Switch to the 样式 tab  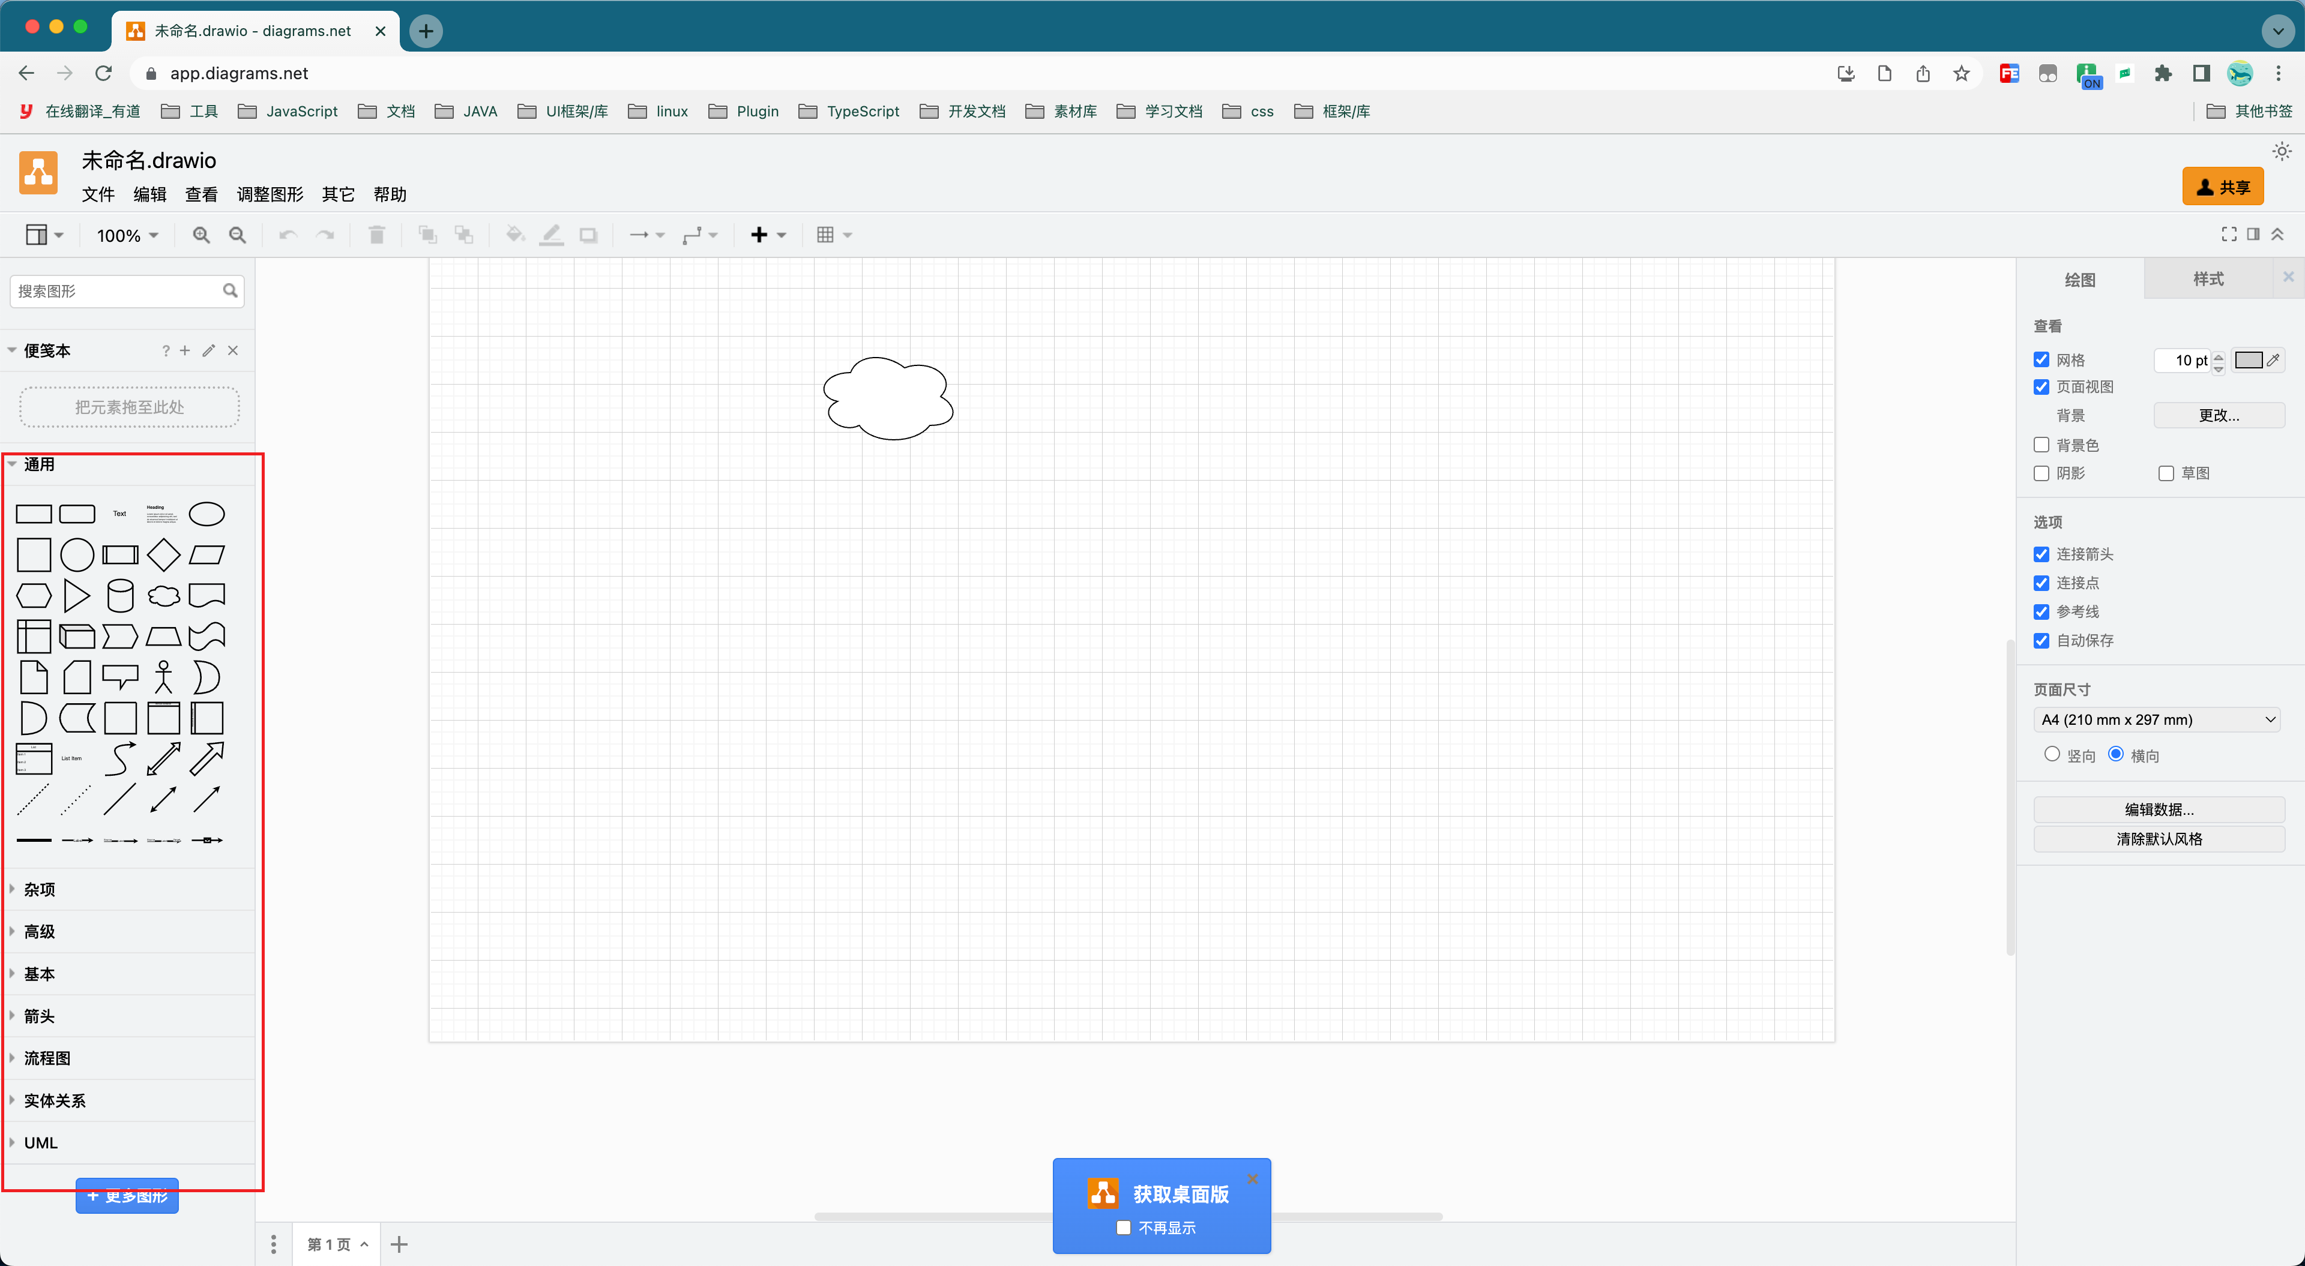(2208, 279)
